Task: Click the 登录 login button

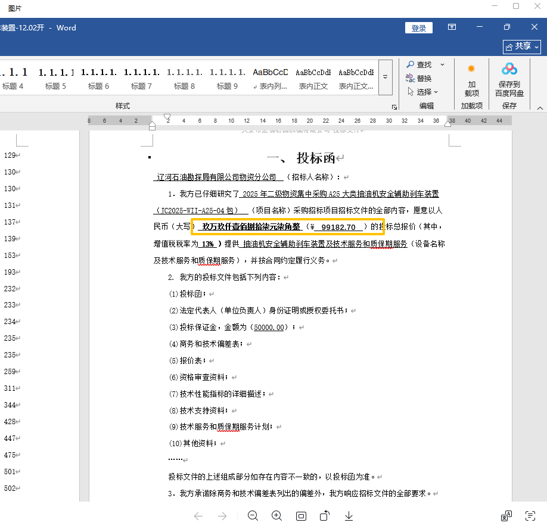Action: 418,28
